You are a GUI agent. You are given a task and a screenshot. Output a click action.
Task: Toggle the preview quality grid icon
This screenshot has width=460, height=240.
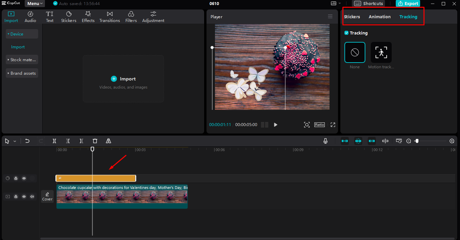pos(264,125)
